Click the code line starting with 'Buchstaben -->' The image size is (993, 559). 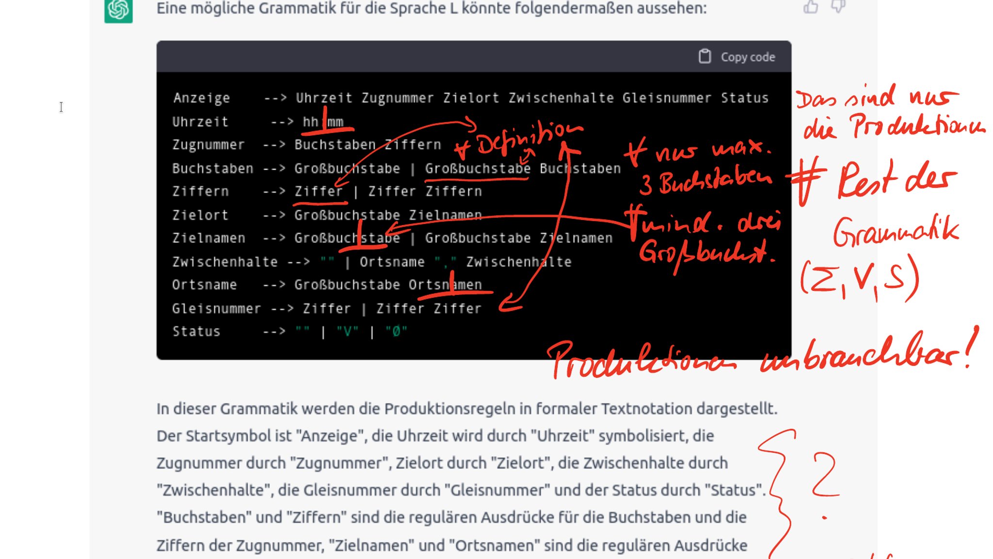click(397, 168)
